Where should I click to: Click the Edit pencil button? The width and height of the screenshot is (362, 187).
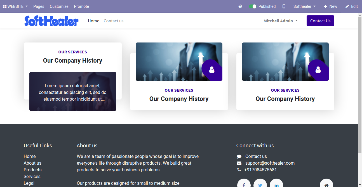pos(352,6)
